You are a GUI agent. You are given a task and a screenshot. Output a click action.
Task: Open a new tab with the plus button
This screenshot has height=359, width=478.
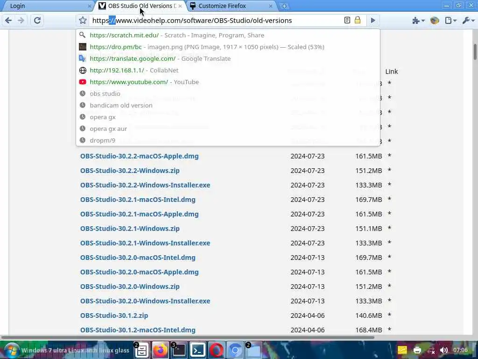tap(284, 6)
